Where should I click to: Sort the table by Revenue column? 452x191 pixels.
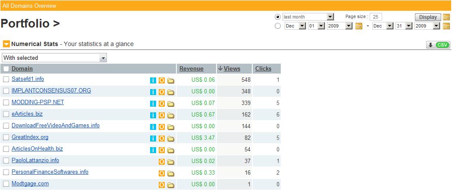(x=191, y=68)
